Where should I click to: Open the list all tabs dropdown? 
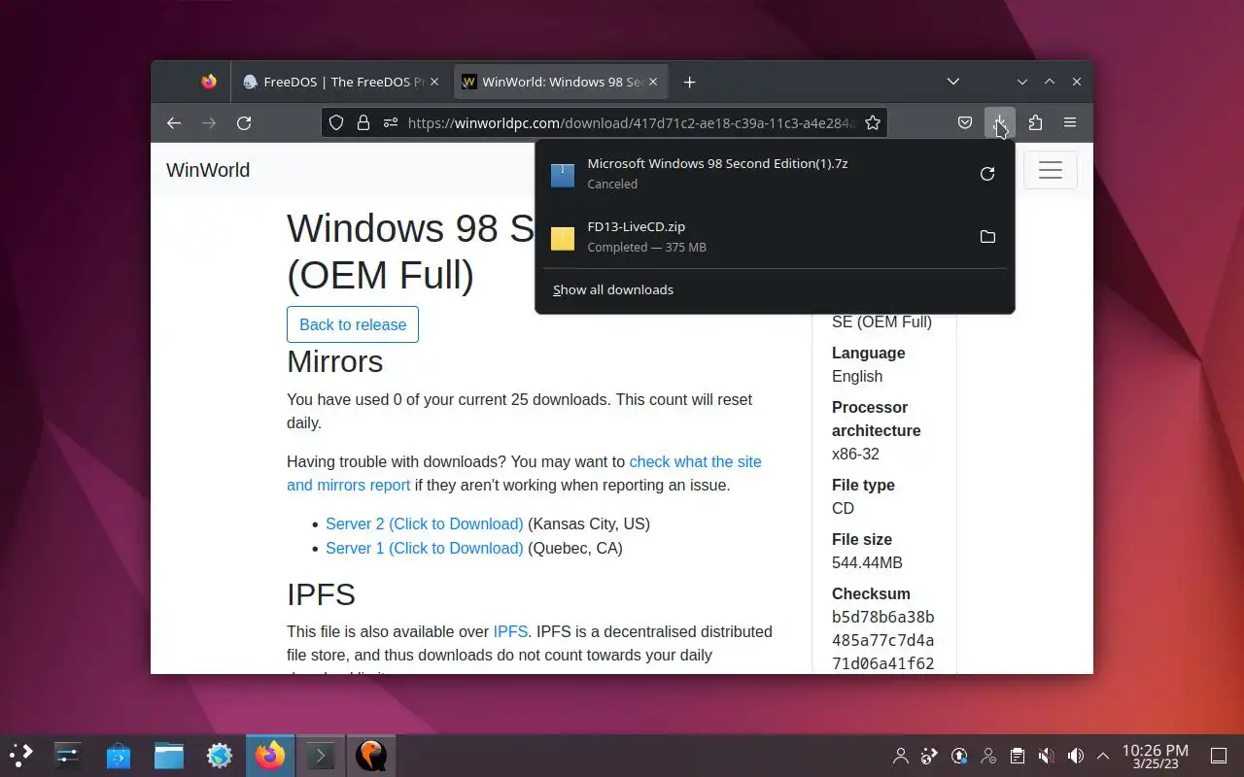[953, 82]
